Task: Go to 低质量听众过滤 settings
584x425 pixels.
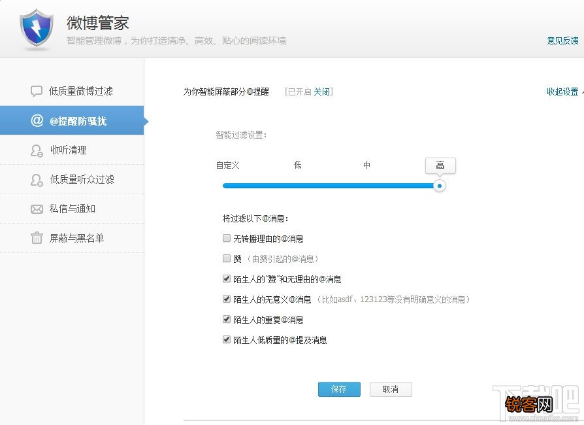Action: tap(72, 179)
